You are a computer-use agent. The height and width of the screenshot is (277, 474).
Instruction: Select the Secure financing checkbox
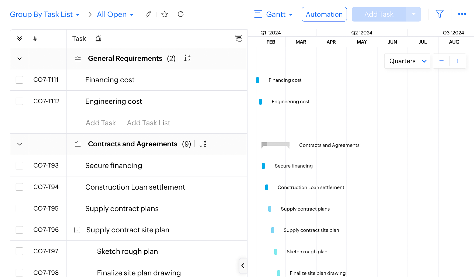click(x=19, y=166)
